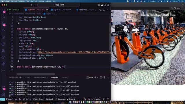This screenshot has width=185, height=104.
Task: Switch to the index.tsx pages tab
Action: 86,10
